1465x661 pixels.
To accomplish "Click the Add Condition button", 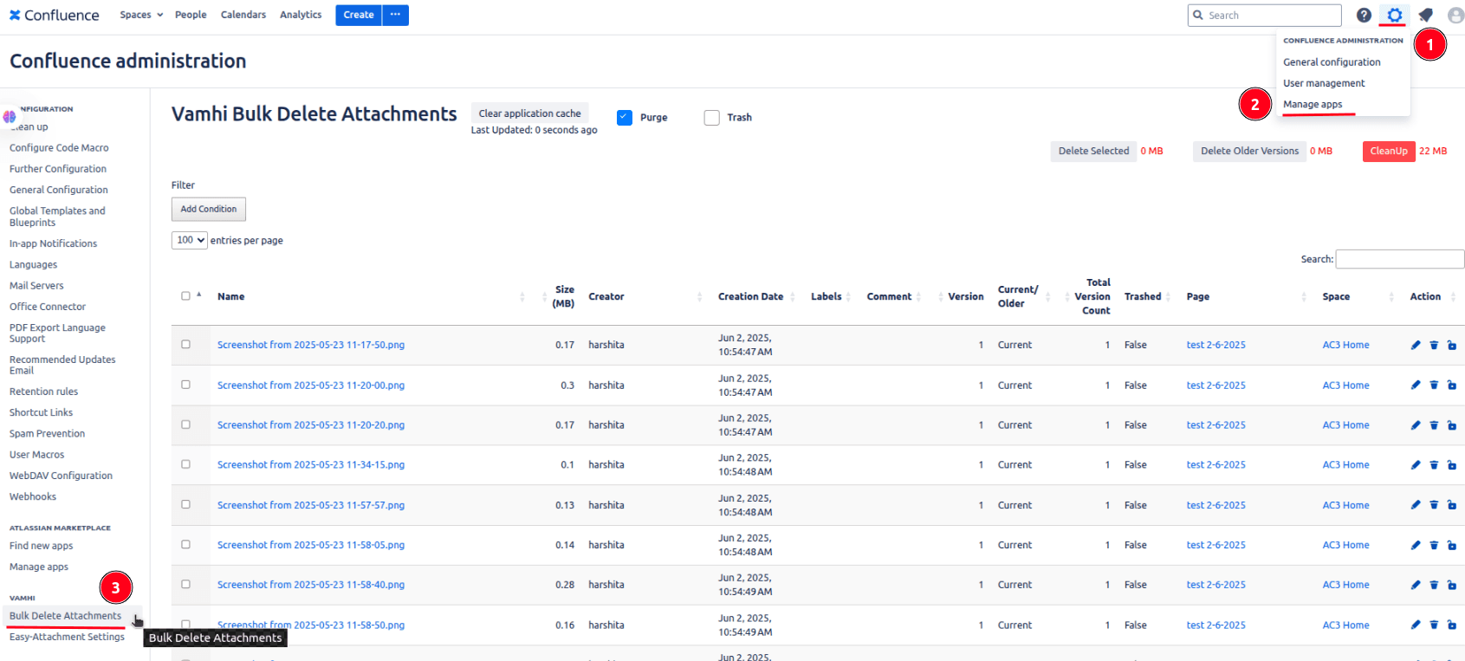I will click(x=209, y=209).
